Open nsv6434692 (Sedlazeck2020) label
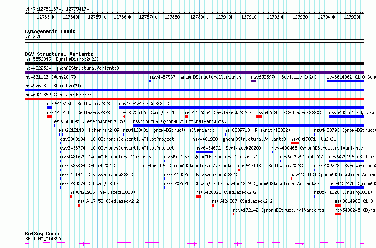 tap(228, 148)
